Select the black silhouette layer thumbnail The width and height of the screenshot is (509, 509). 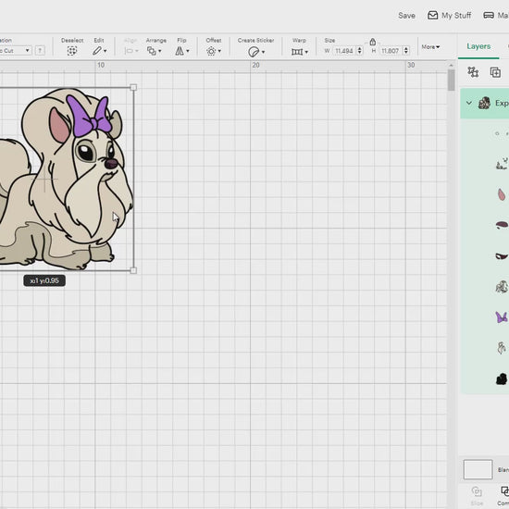pyautogui.click(x=502, y=379)
